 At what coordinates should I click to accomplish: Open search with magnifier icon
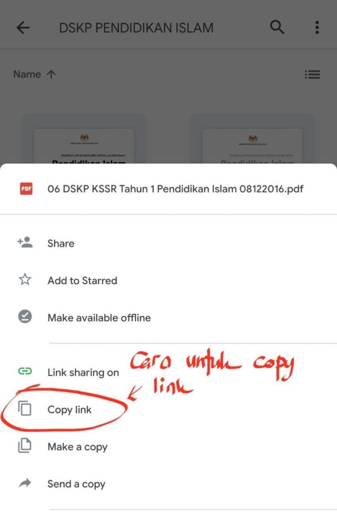tap(277, 27)
